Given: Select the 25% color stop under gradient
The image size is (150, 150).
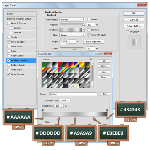Looking at the screenshot, I should tap(58, 118).
